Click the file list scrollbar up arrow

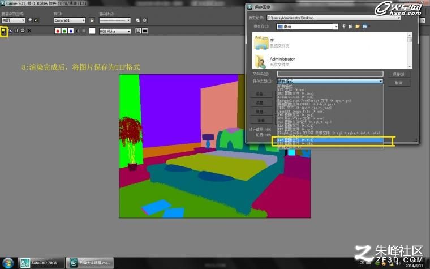coord(410,35)
